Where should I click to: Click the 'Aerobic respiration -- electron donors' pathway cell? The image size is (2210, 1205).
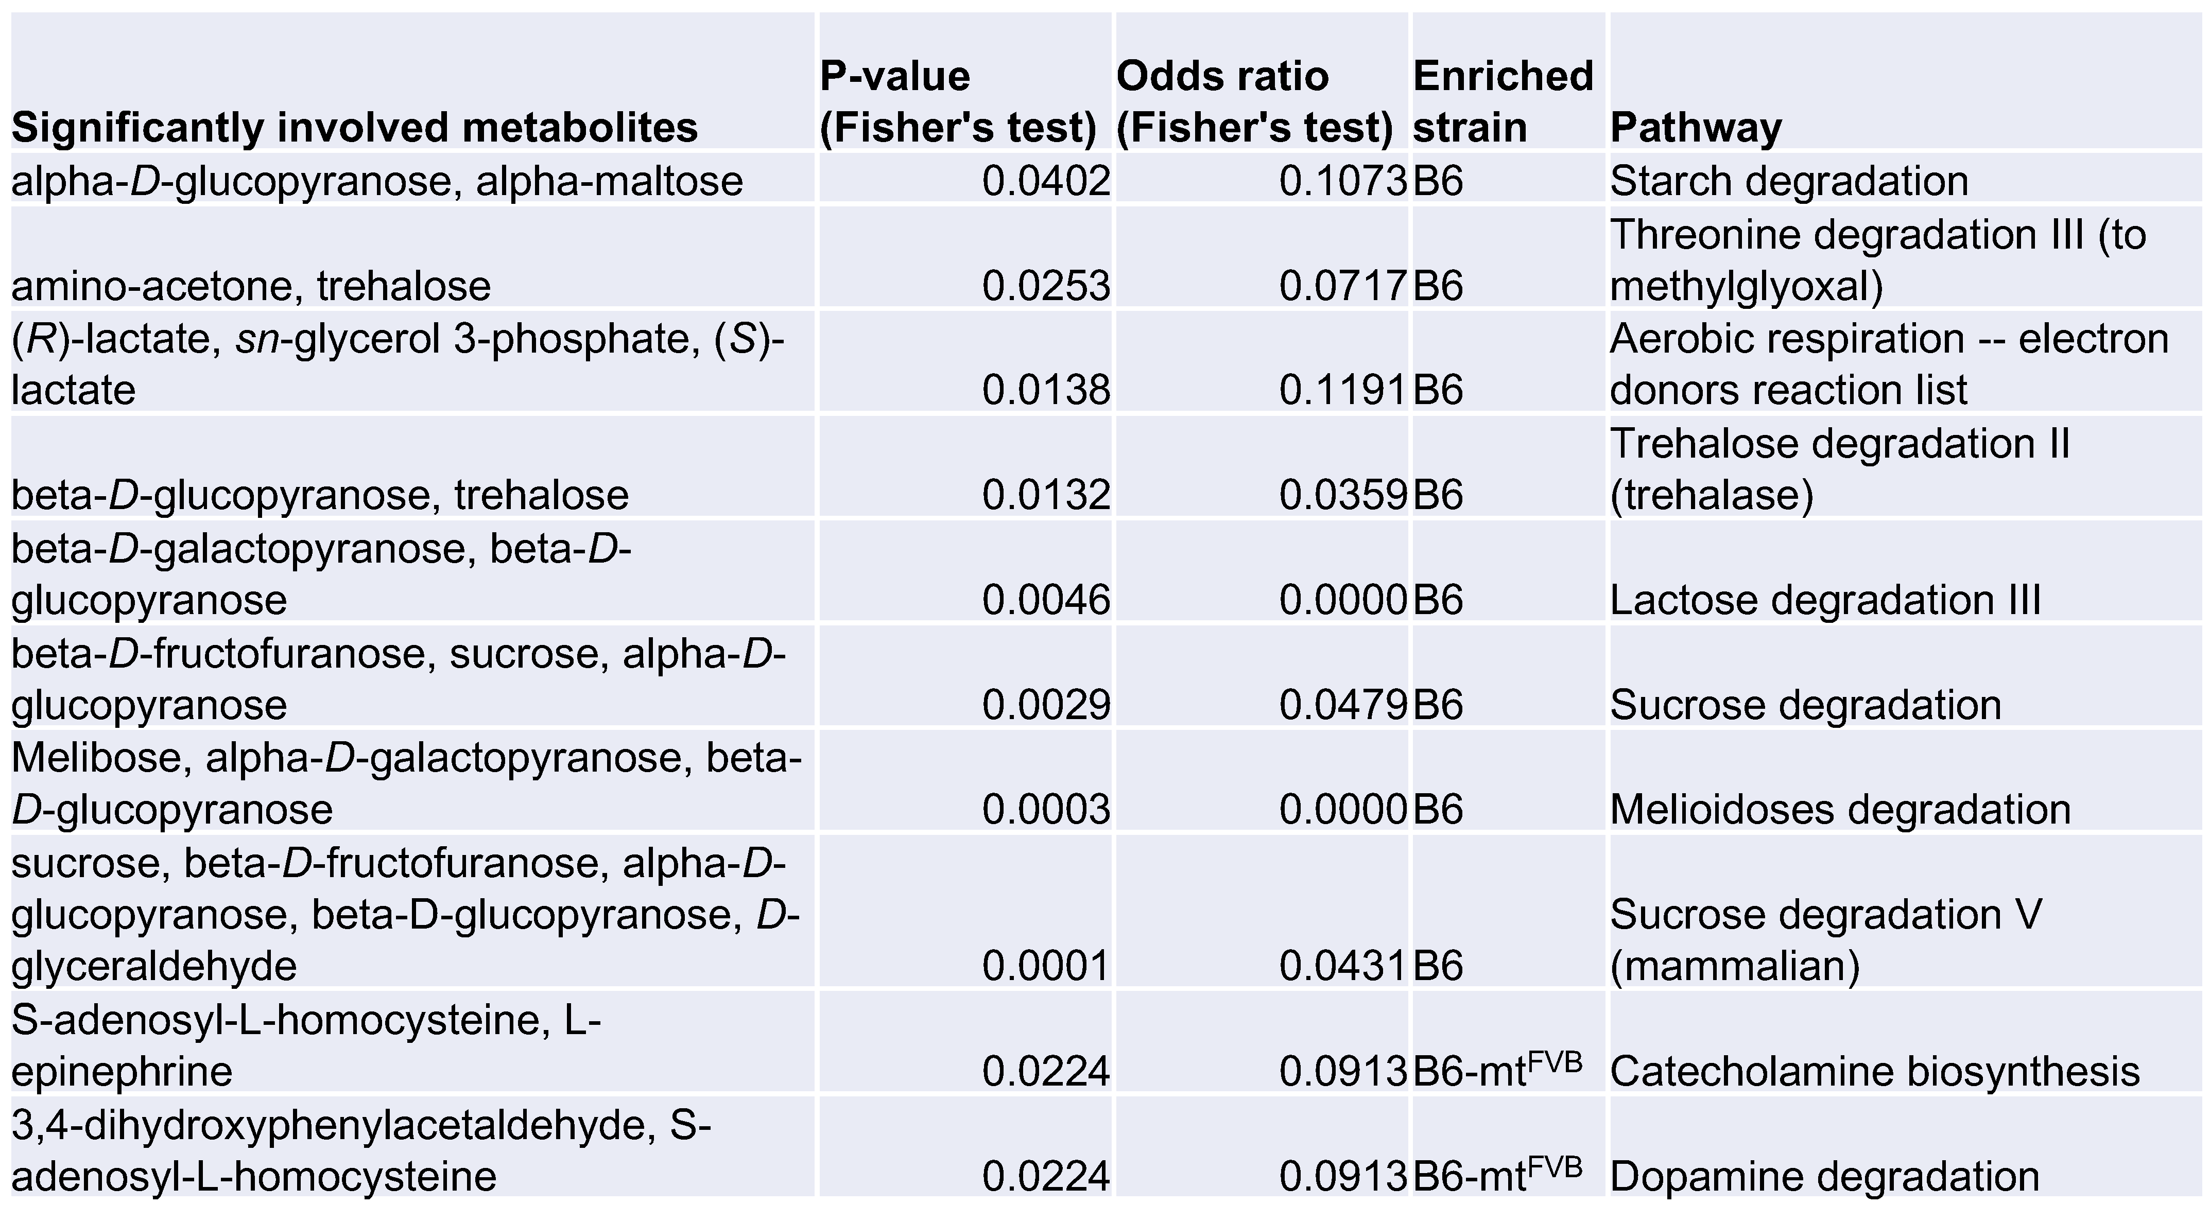(1888, 363)
